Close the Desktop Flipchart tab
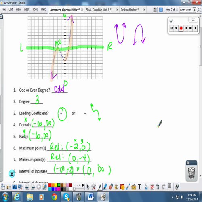The image size is (202, 202). (x=144, y=10)
